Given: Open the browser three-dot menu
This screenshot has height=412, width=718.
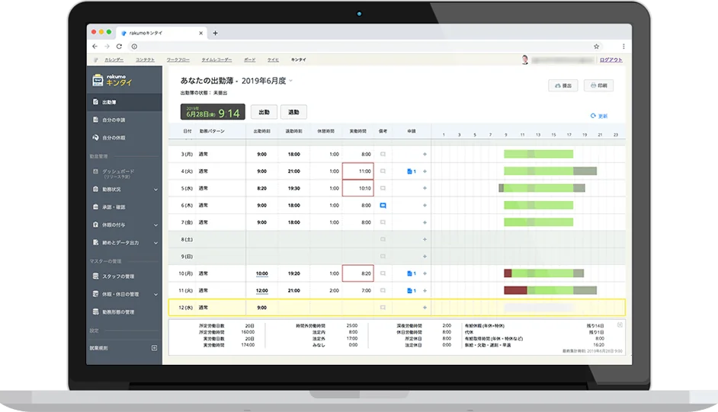Looking at the screenshot, I should tap(623, 46).
